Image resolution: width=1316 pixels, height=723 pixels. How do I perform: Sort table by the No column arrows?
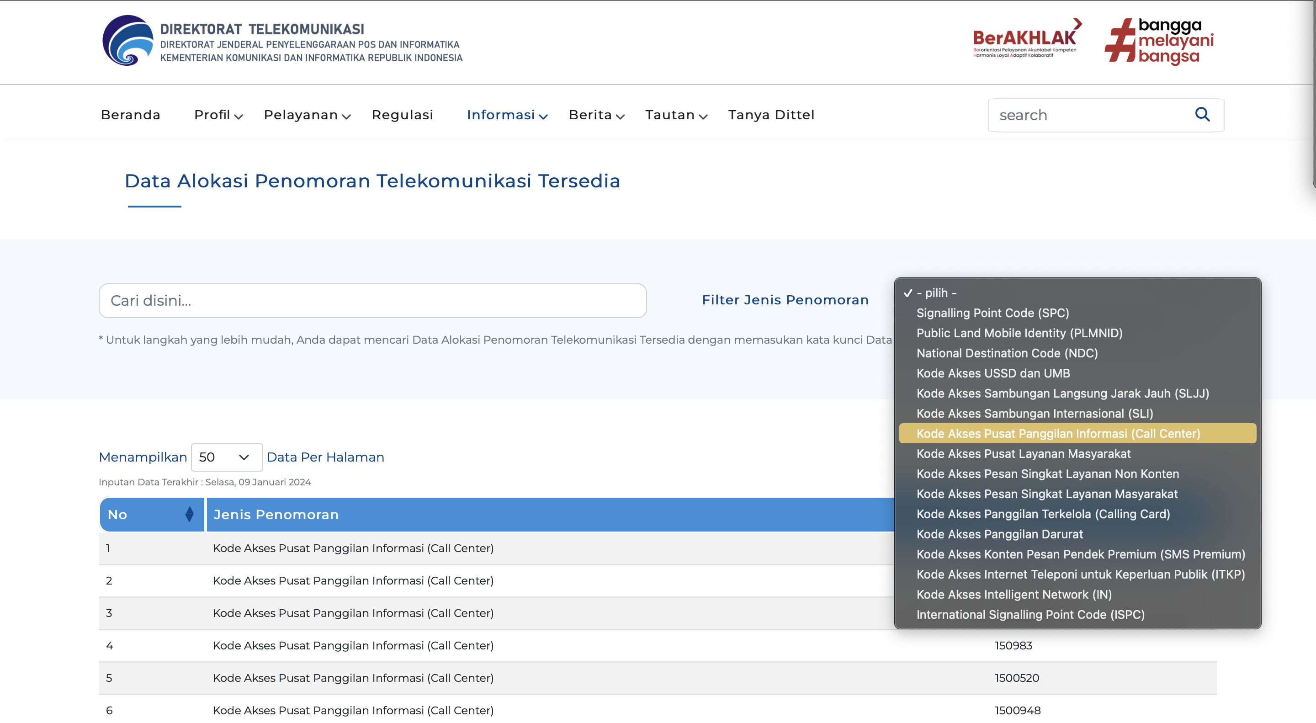click(189, 514)
